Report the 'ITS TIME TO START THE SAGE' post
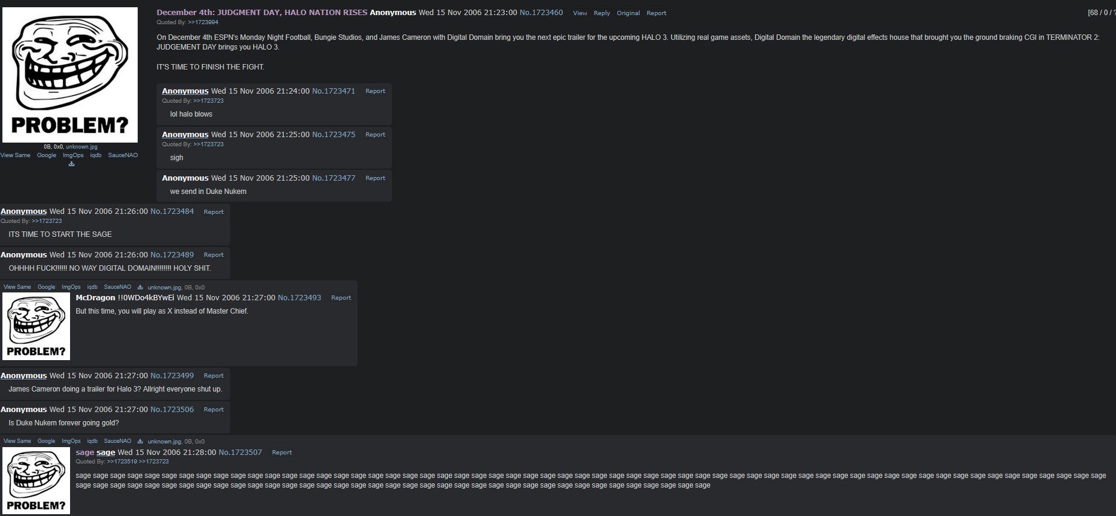The image size is (1116, 516). coord(213,212)
